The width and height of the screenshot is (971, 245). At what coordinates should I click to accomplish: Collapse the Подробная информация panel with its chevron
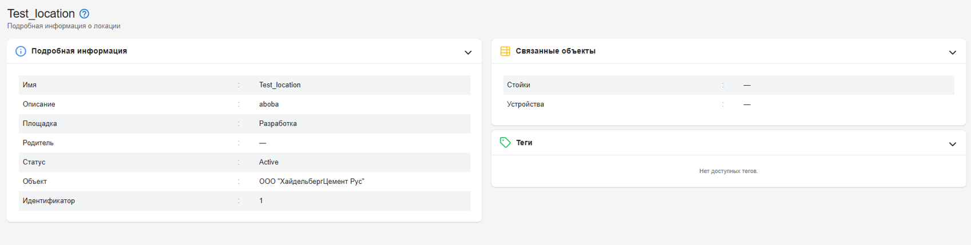[468, 53]
